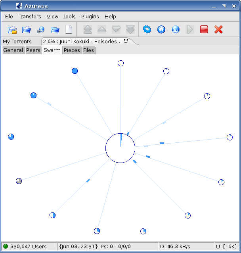Click the globe toolbar icon
The image size is (241, 253).
(176, 29)
